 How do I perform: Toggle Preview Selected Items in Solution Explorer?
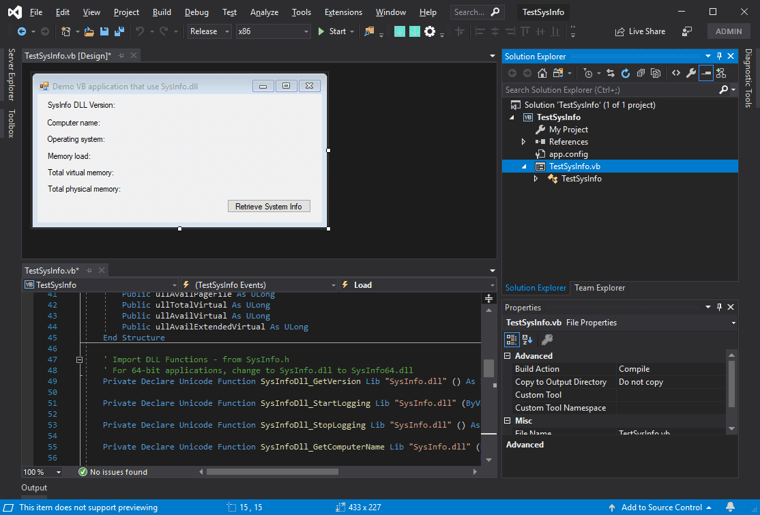click(706, 73)
